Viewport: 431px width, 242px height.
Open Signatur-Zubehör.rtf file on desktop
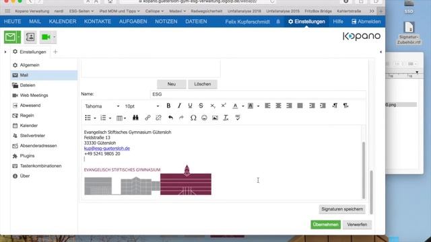click(409, 33)
